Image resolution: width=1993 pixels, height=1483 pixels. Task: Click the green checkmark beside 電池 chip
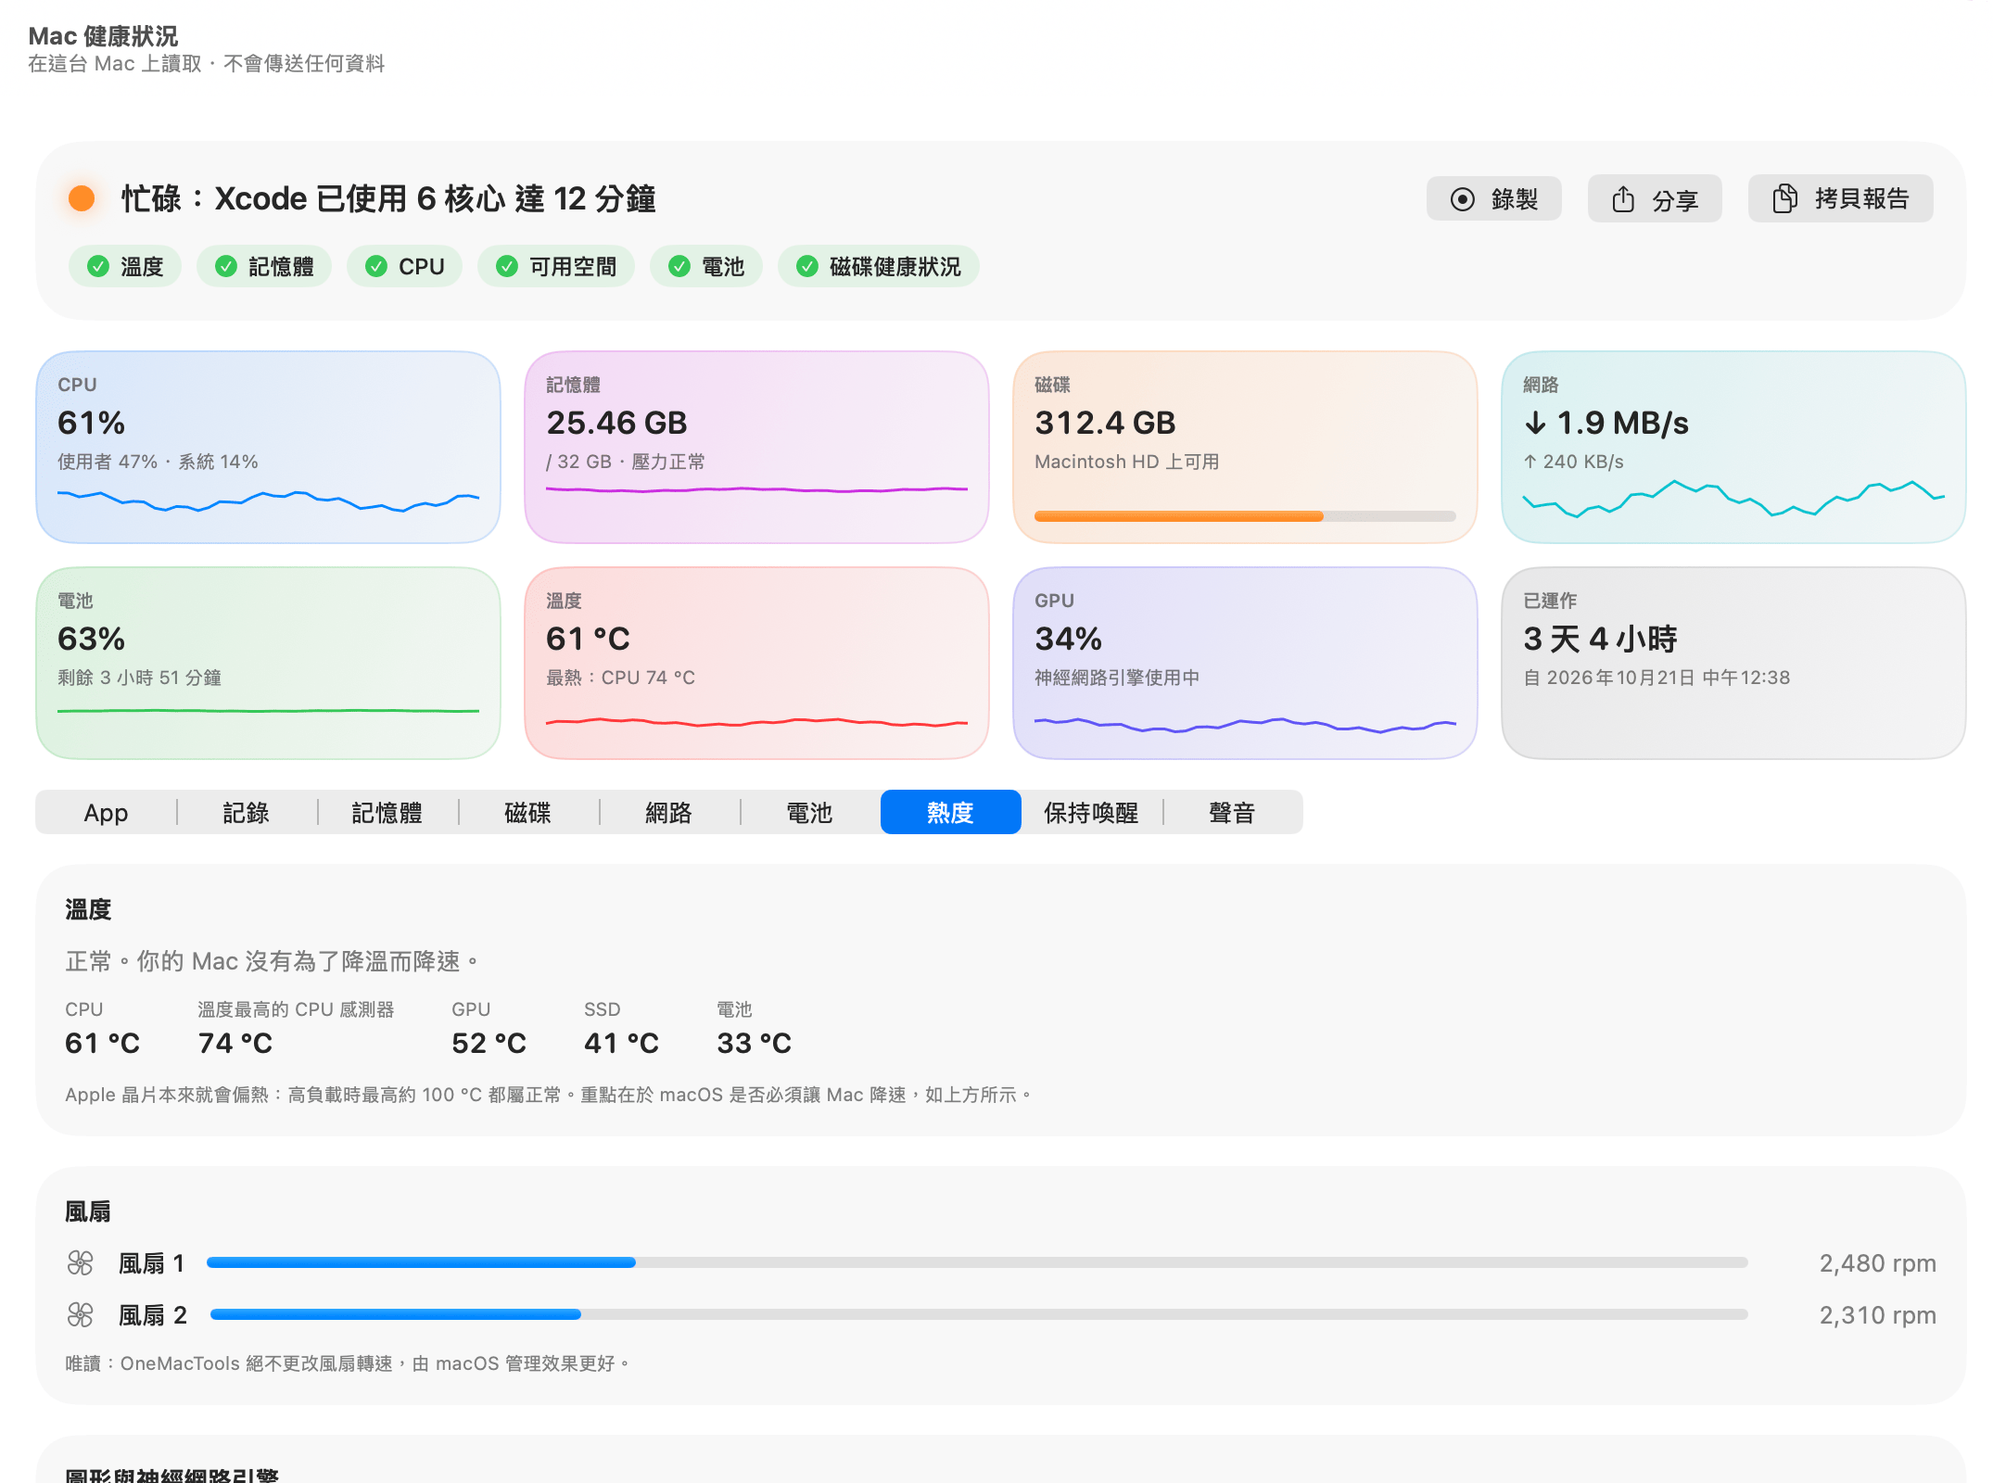pos(679,267)
